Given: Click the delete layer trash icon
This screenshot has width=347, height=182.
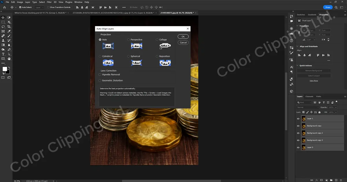Looking at the screenshot, I should pyautogui.click(x=341, y=180).
